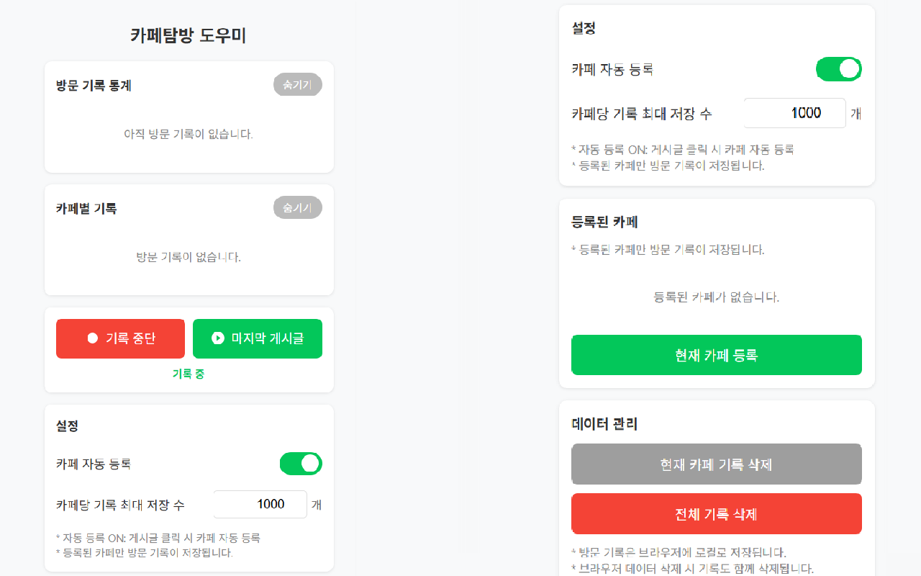Click the play icon beside 마지막 게시글
The width and height of the screenshot is (921, 576).
(x=218, y=338)
